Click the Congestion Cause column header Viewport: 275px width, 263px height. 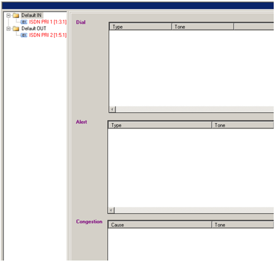coord(160,225)
